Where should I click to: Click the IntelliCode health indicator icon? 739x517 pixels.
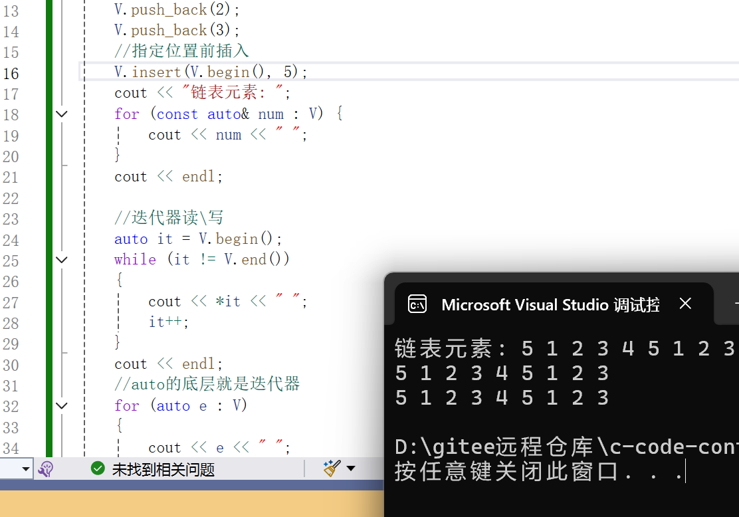46,469
